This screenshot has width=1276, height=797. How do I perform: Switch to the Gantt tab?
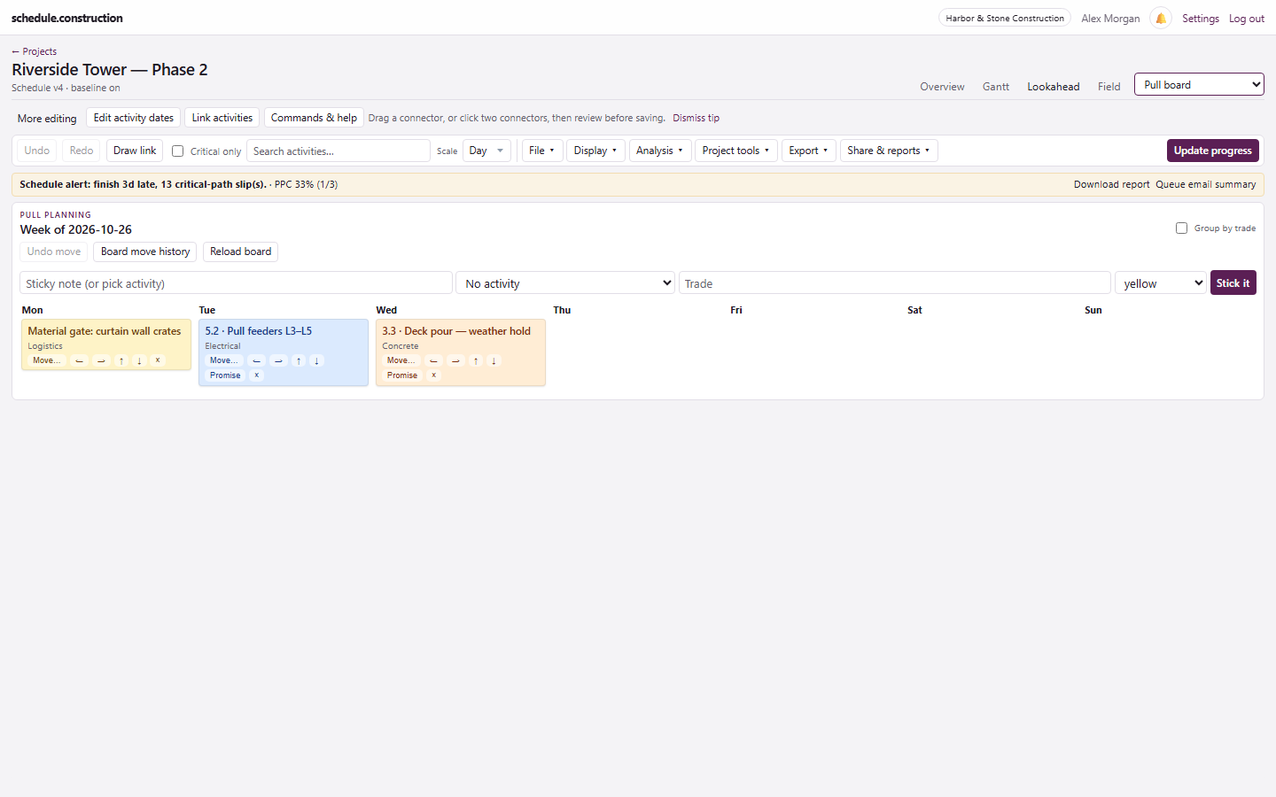tap(996, 87)
